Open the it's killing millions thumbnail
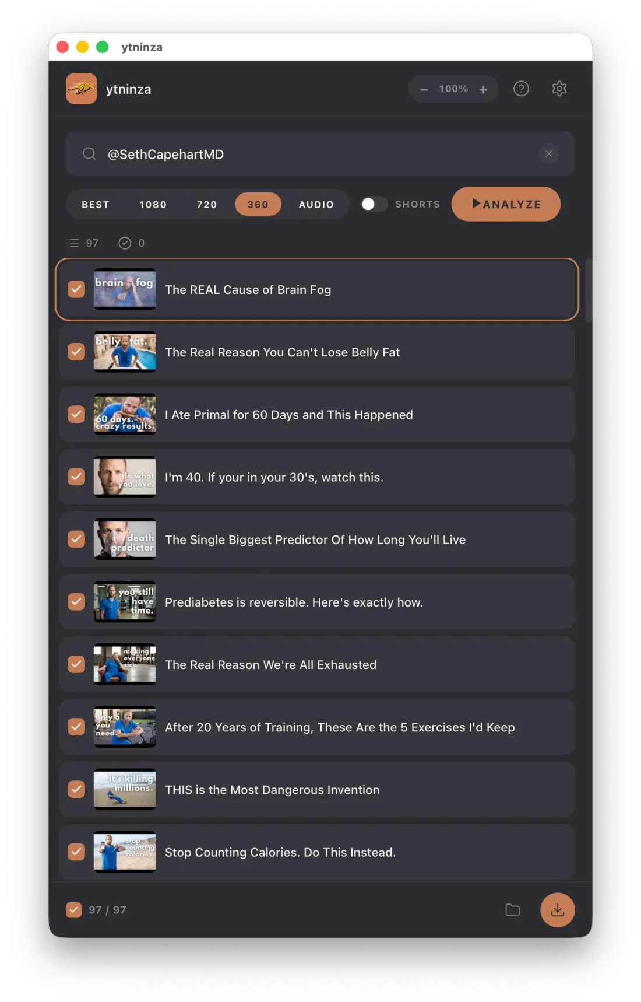The width and height of the screenshot is (641, 1002). pyautogui.click(x=125, y=789)
